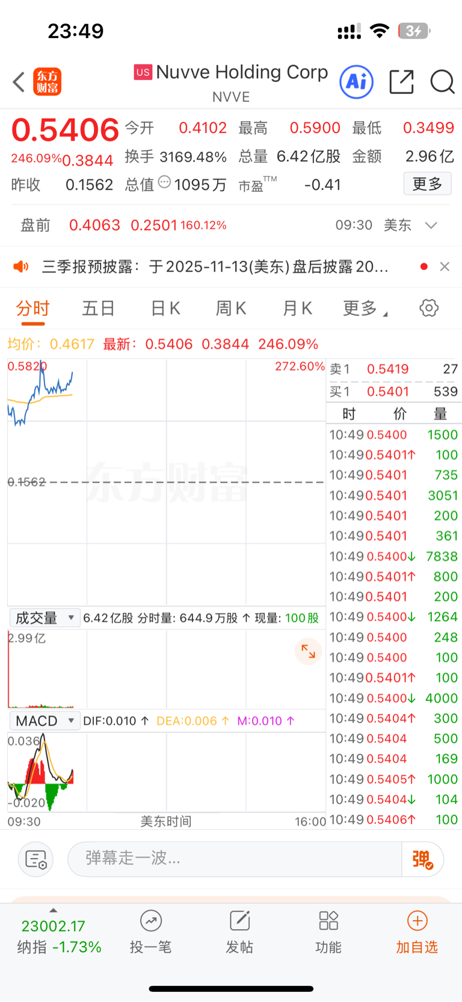Open the Ai assistant icon
Screen dimensions: 462x1002
point(357,81)
